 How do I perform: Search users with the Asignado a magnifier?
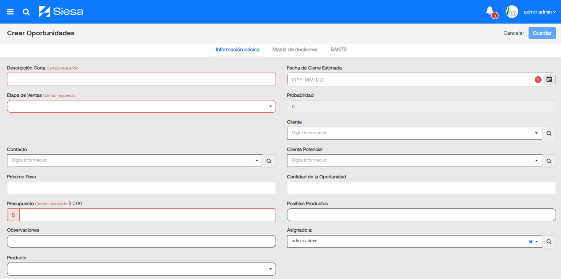click(x=549, y=241)
